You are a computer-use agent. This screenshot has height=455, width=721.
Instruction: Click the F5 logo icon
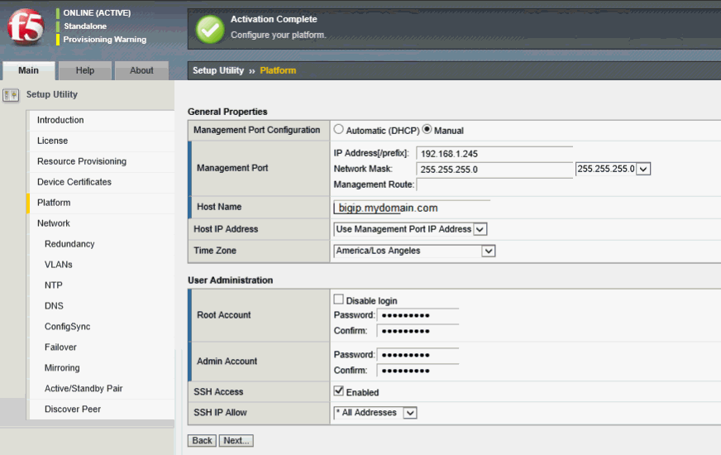[26, 29]
